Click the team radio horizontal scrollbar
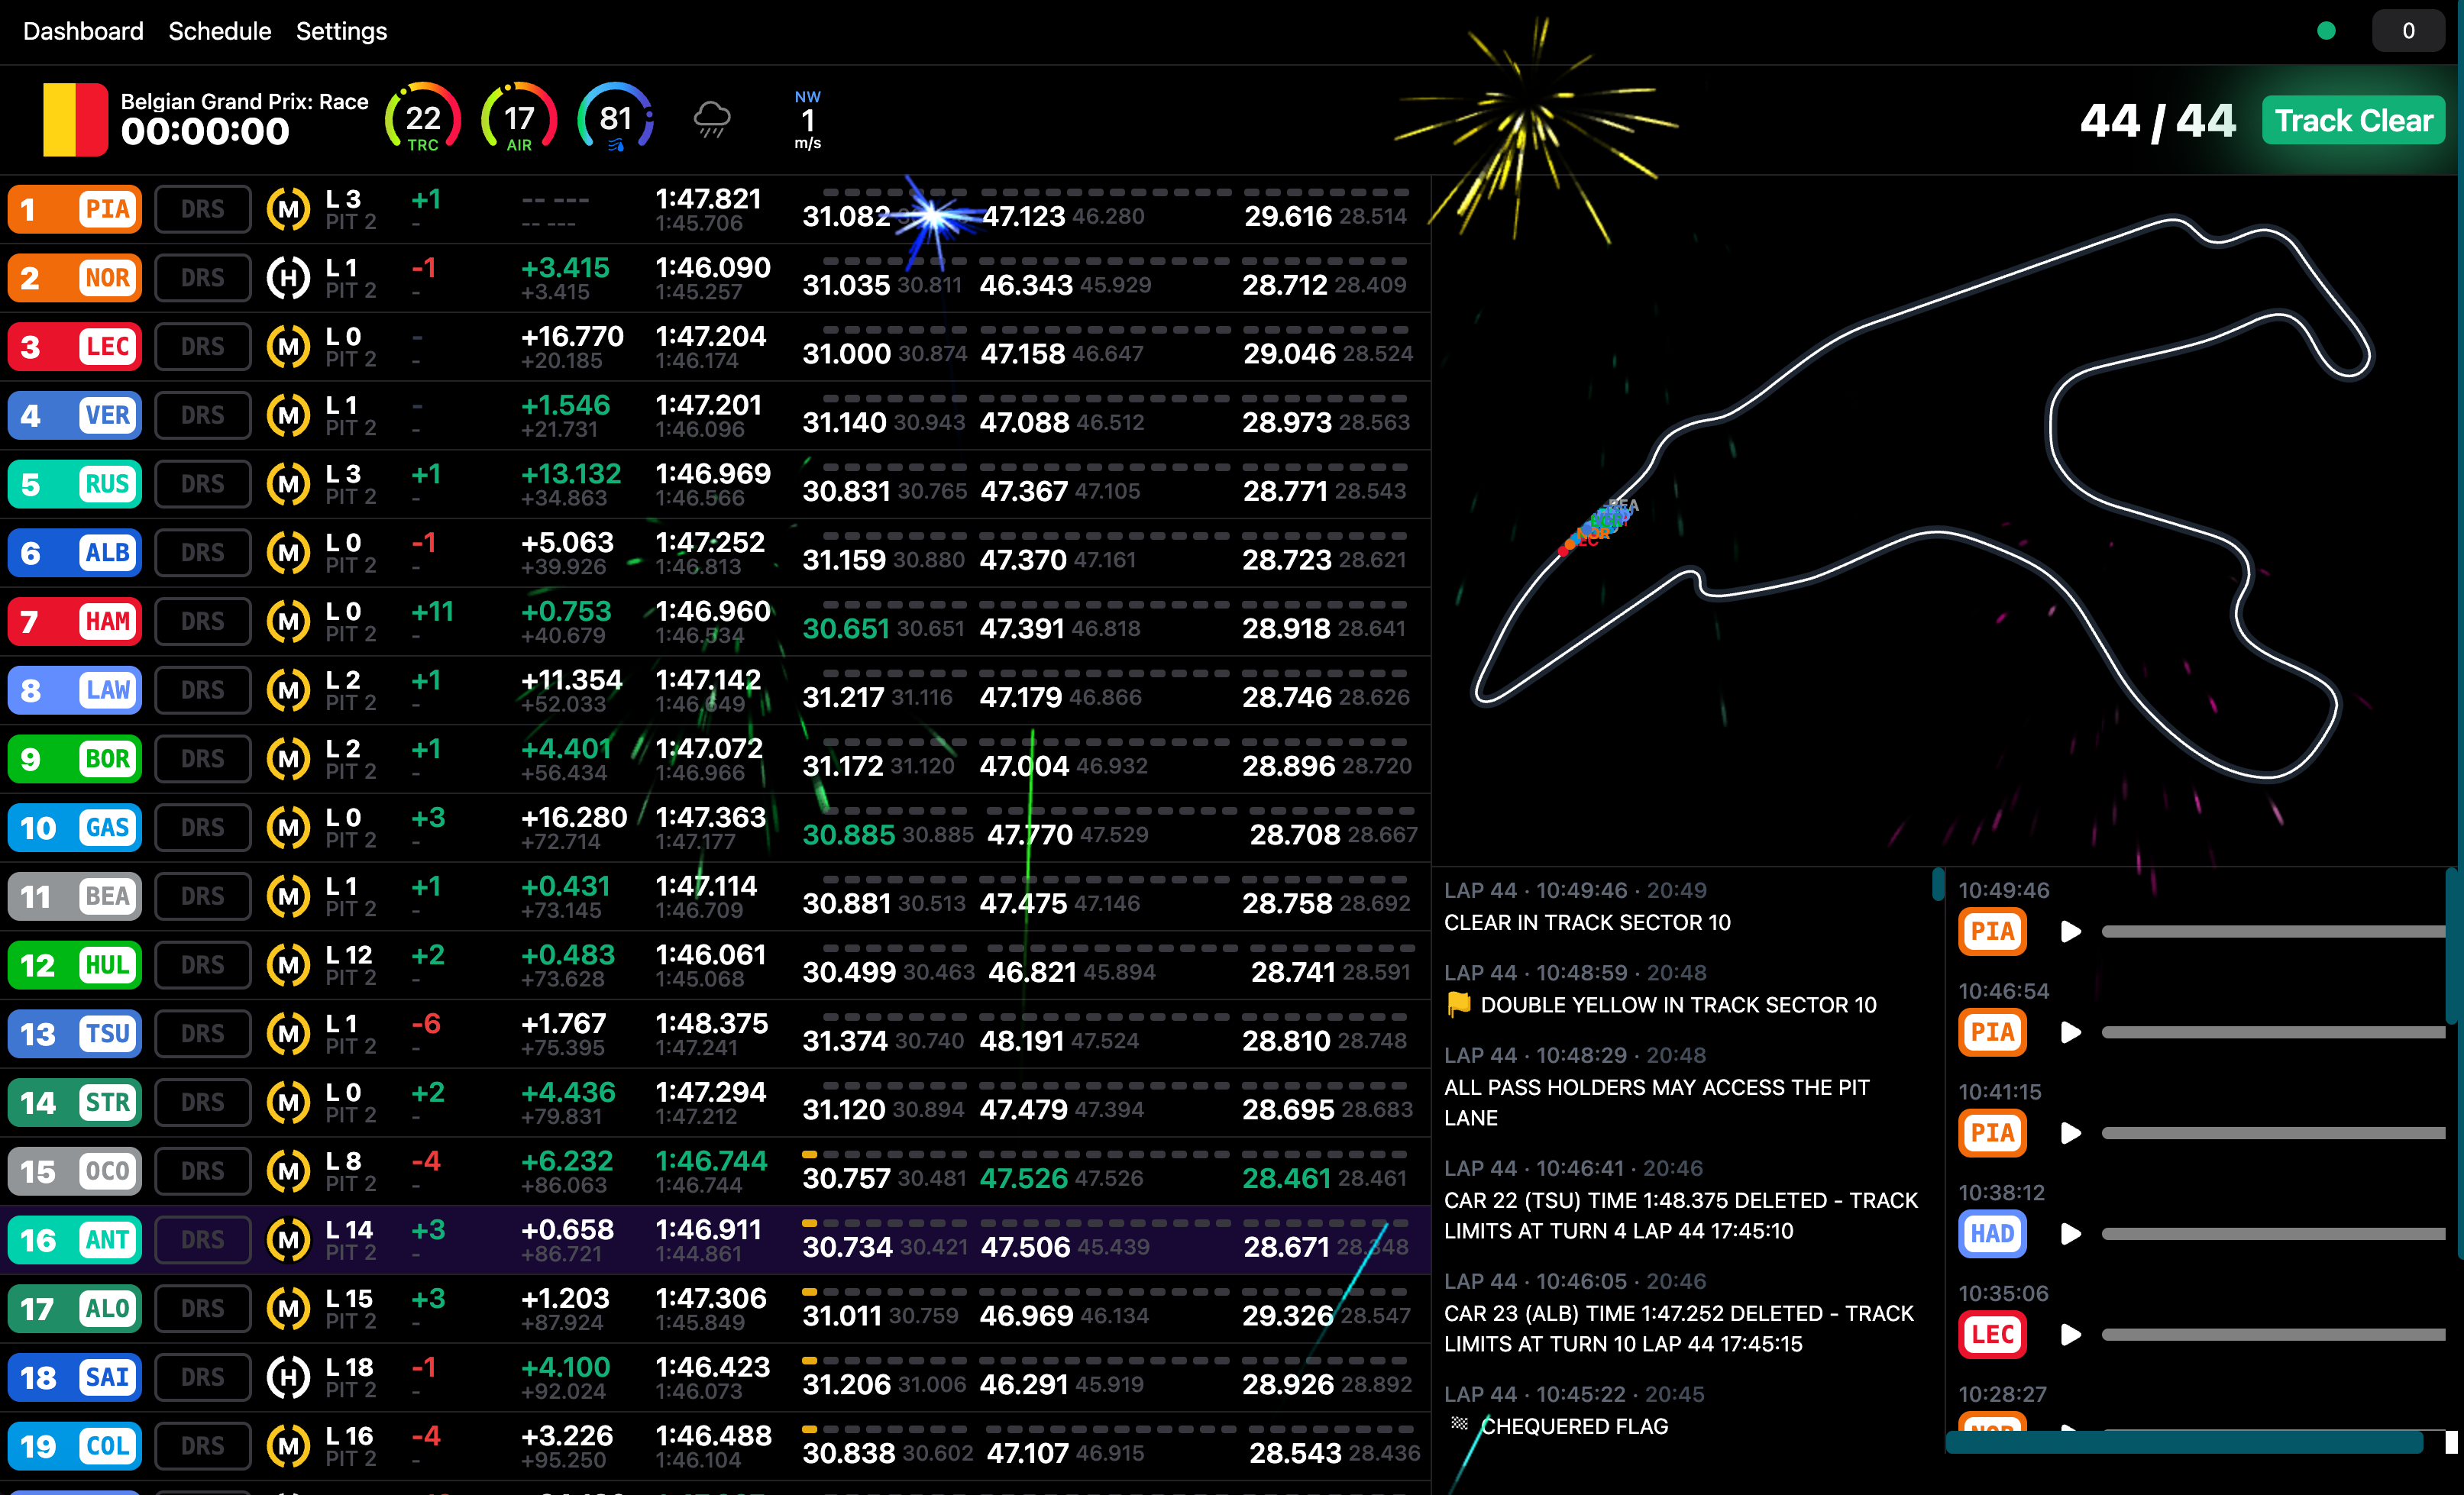This screenshot has height=1495, width=2464. [2185, 1442]
